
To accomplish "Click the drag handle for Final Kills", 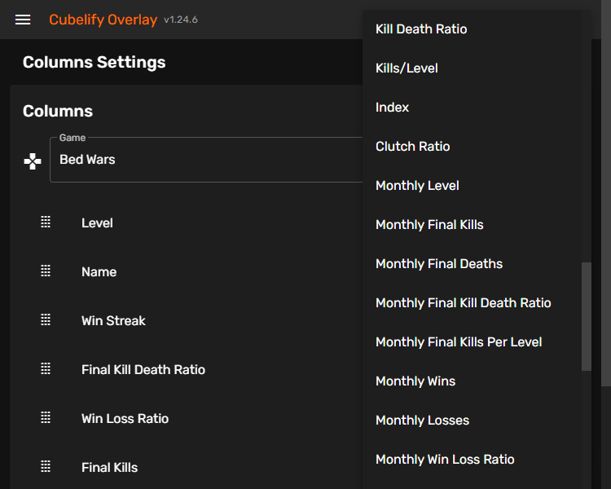I will 46,467.
